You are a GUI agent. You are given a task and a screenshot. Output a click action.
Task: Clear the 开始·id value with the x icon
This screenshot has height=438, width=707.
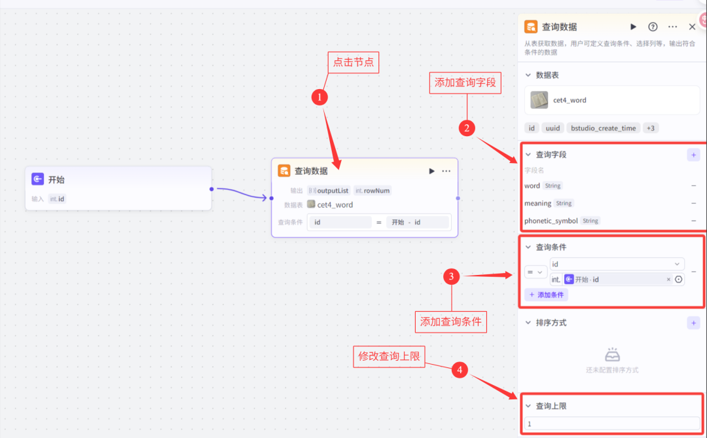(x=668, y=279)
